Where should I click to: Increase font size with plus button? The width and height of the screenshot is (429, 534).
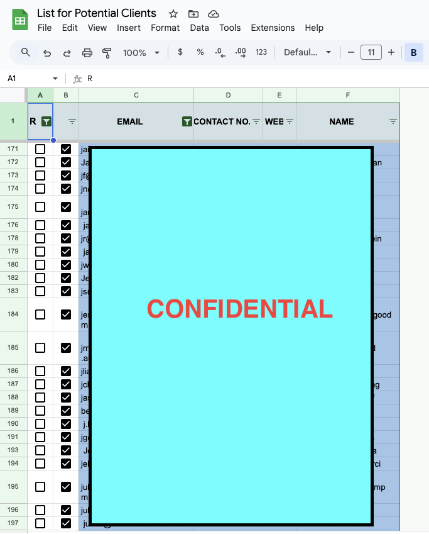(x=391, y=52)
